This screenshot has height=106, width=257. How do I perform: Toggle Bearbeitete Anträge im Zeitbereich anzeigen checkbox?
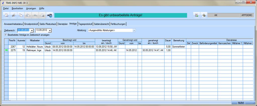(6, 35)
